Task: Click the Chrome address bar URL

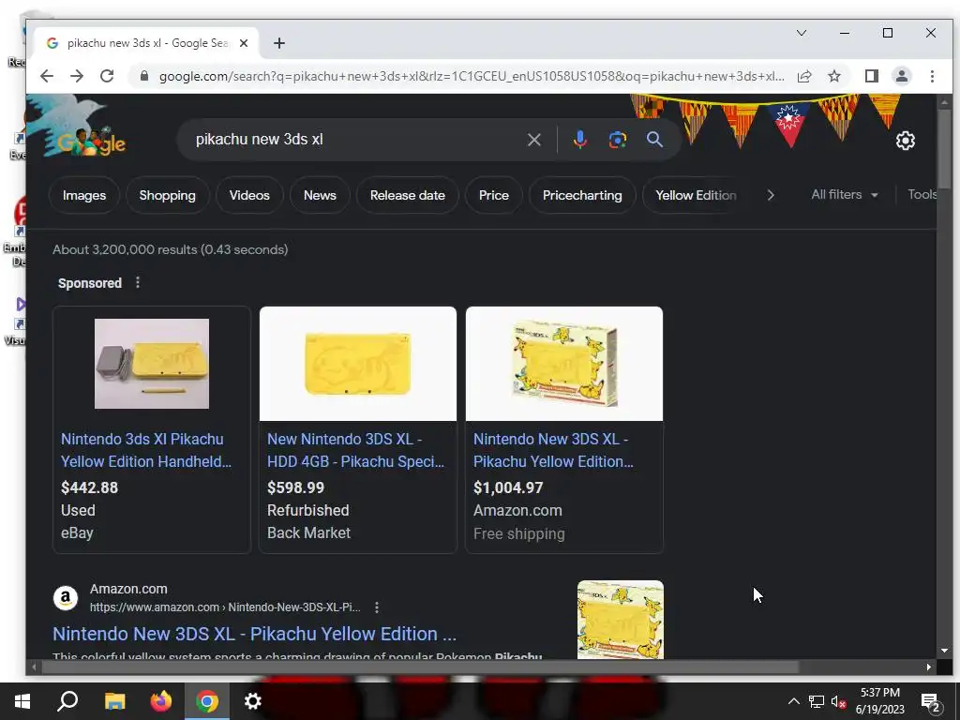Action: [472, 76]
